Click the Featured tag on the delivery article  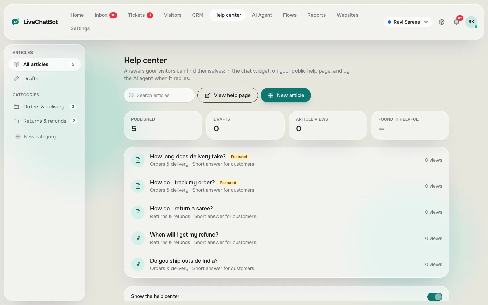(239, 157)
